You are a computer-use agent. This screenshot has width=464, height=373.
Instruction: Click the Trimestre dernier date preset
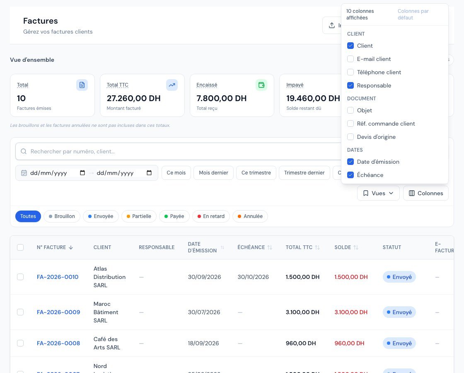click(304, 173)
